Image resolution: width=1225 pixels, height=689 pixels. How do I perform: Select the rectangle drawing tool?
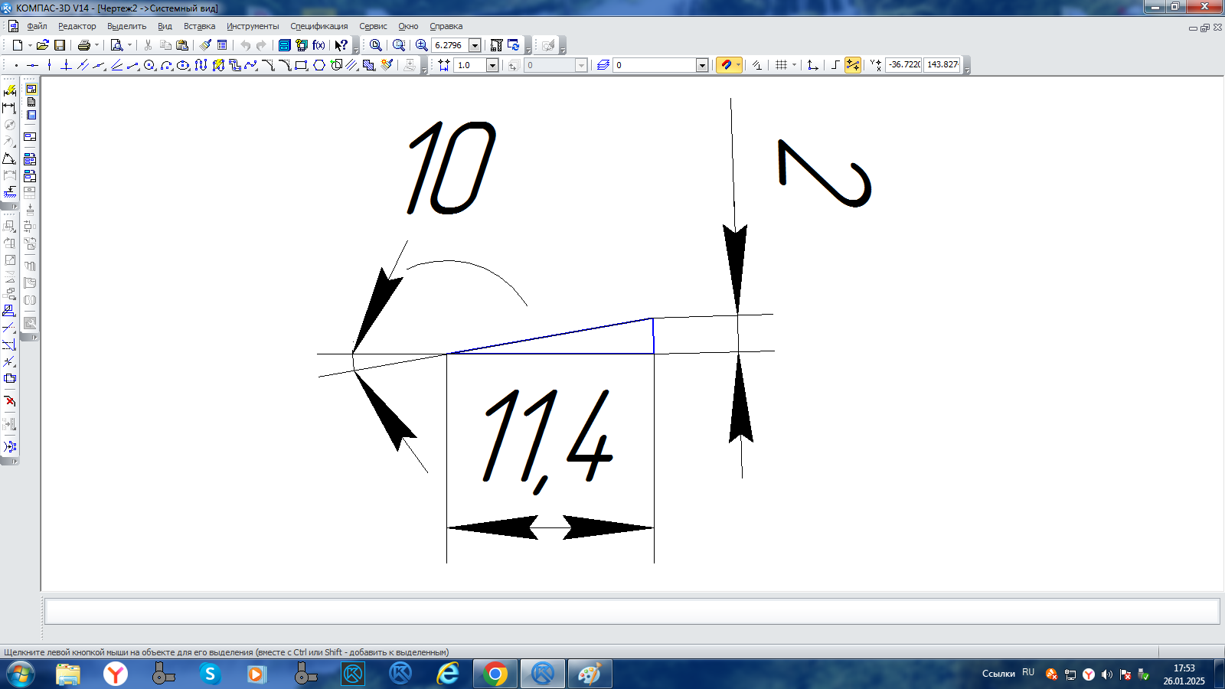(301, 65)
